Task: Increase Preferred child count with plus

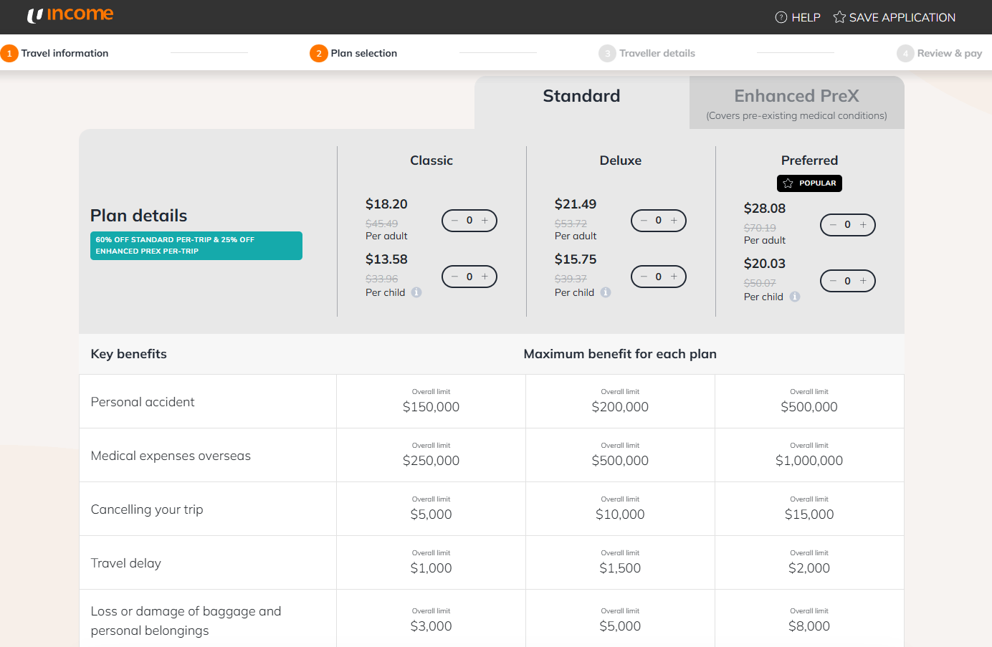Action: click(x=864, y=281)
